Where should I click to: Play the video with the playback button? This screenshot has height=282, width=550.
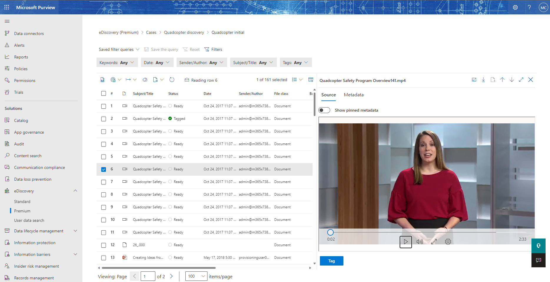[406, 241]
